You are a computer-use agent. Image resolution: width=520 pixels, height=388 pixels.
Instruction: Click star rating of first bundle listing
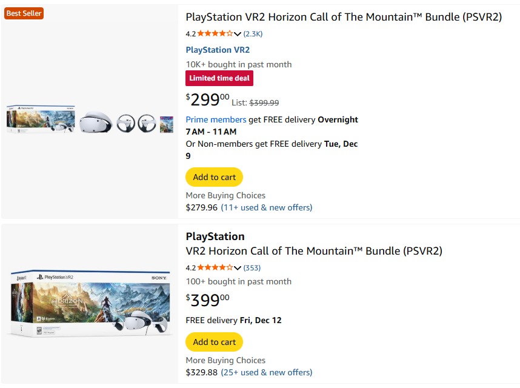click(x=215, y=34)
